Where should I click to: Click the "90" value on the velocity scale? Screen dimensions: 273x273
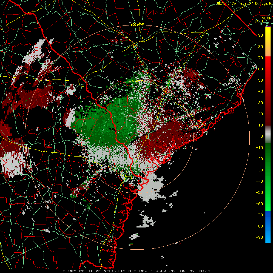261,35
